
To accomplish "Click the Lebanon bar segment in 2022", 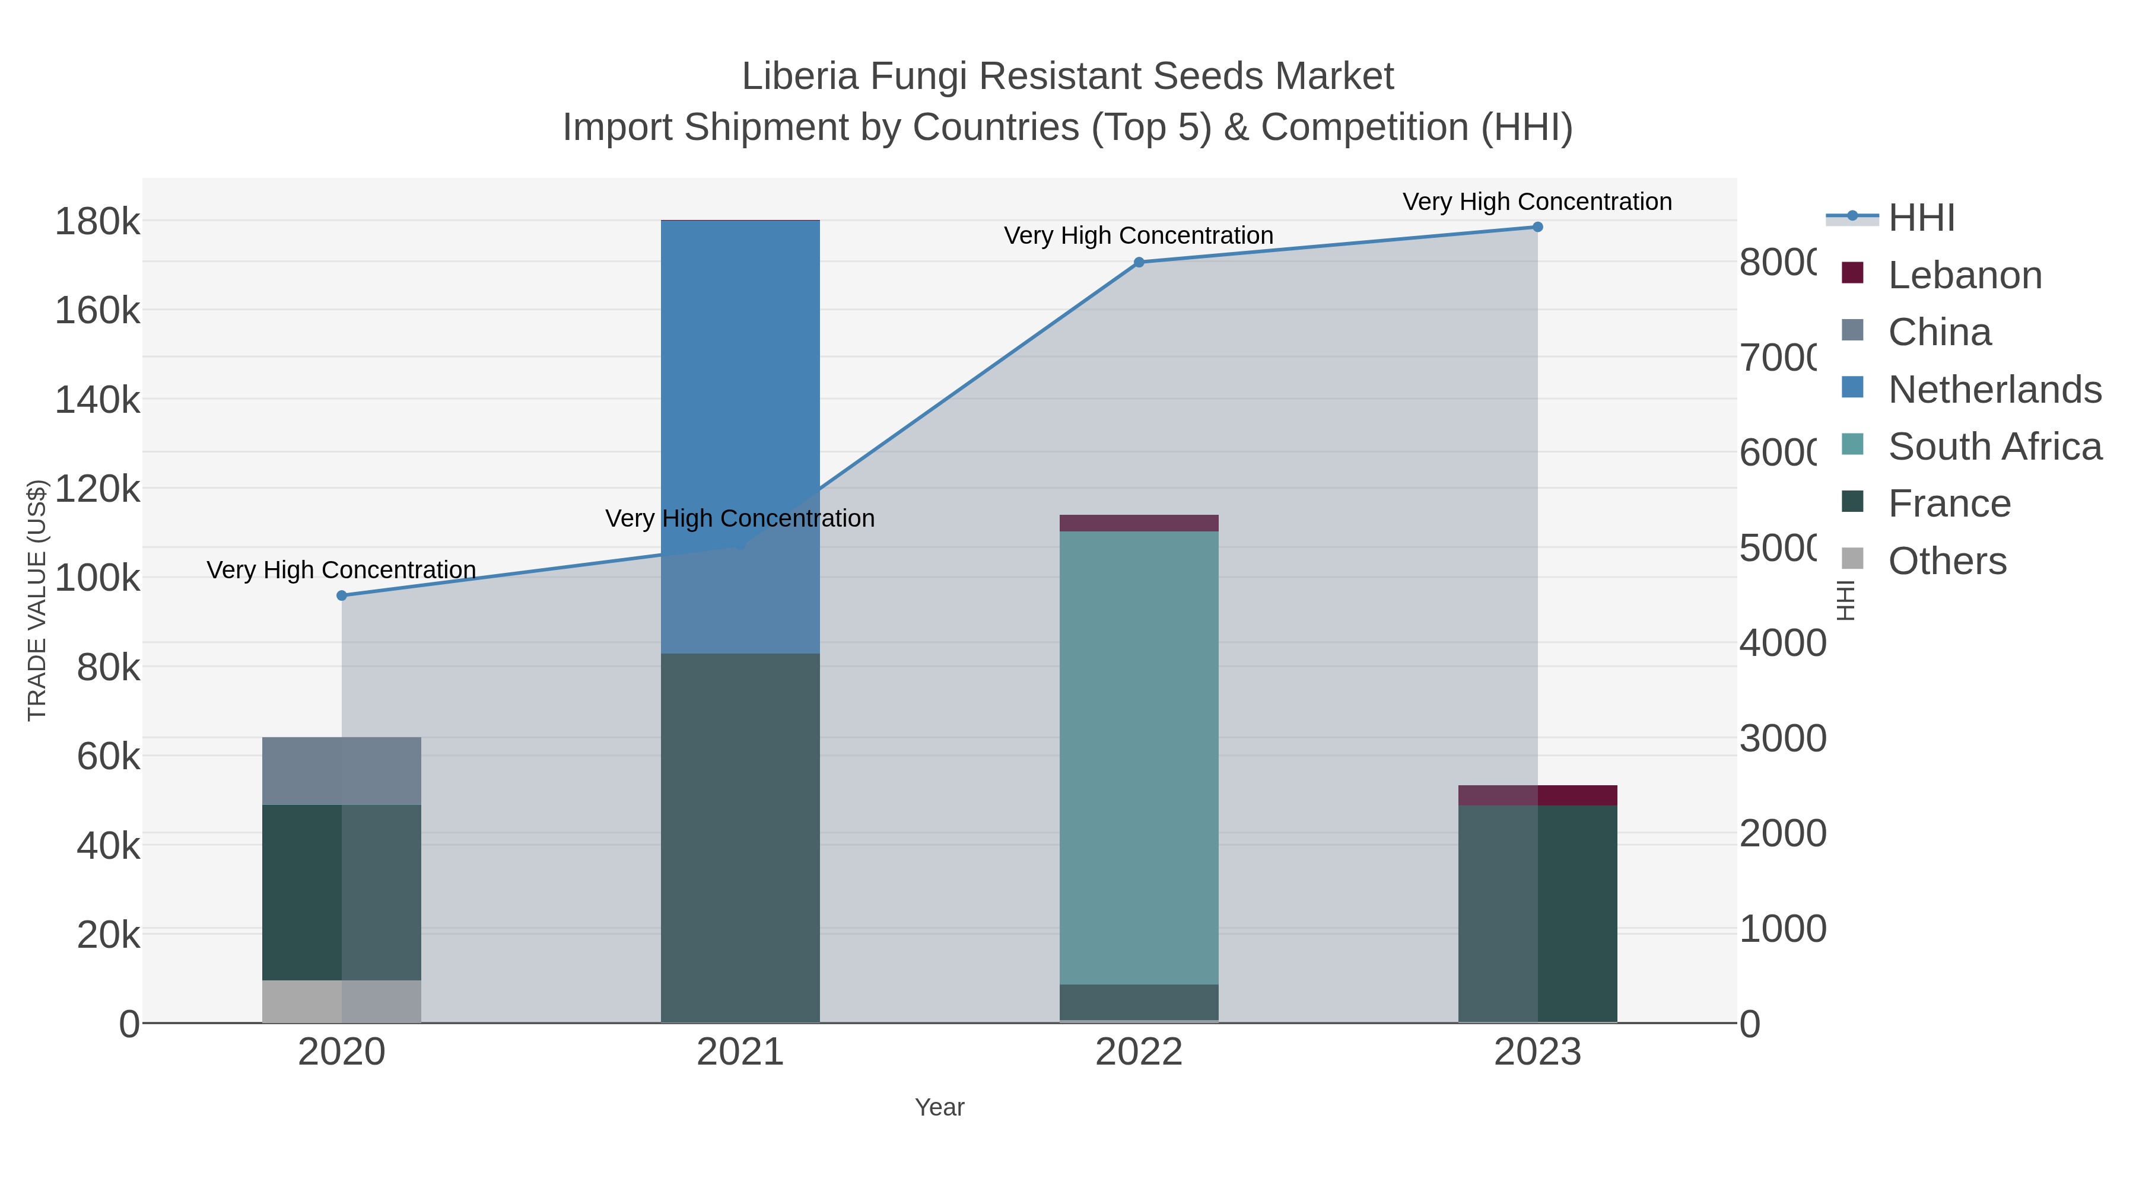I will [x=1139, y=523].
